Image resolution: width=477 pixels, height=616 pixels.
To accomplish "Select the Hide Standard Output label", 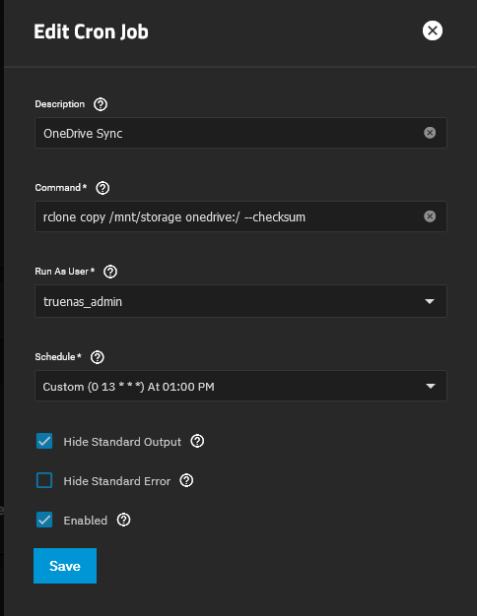I will click(x=122, y=442).
